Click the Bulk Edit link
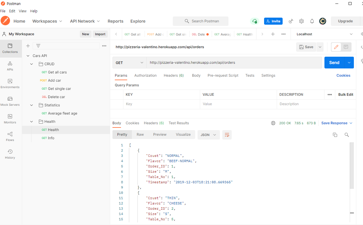363x225 pixels. click(346, 95)
